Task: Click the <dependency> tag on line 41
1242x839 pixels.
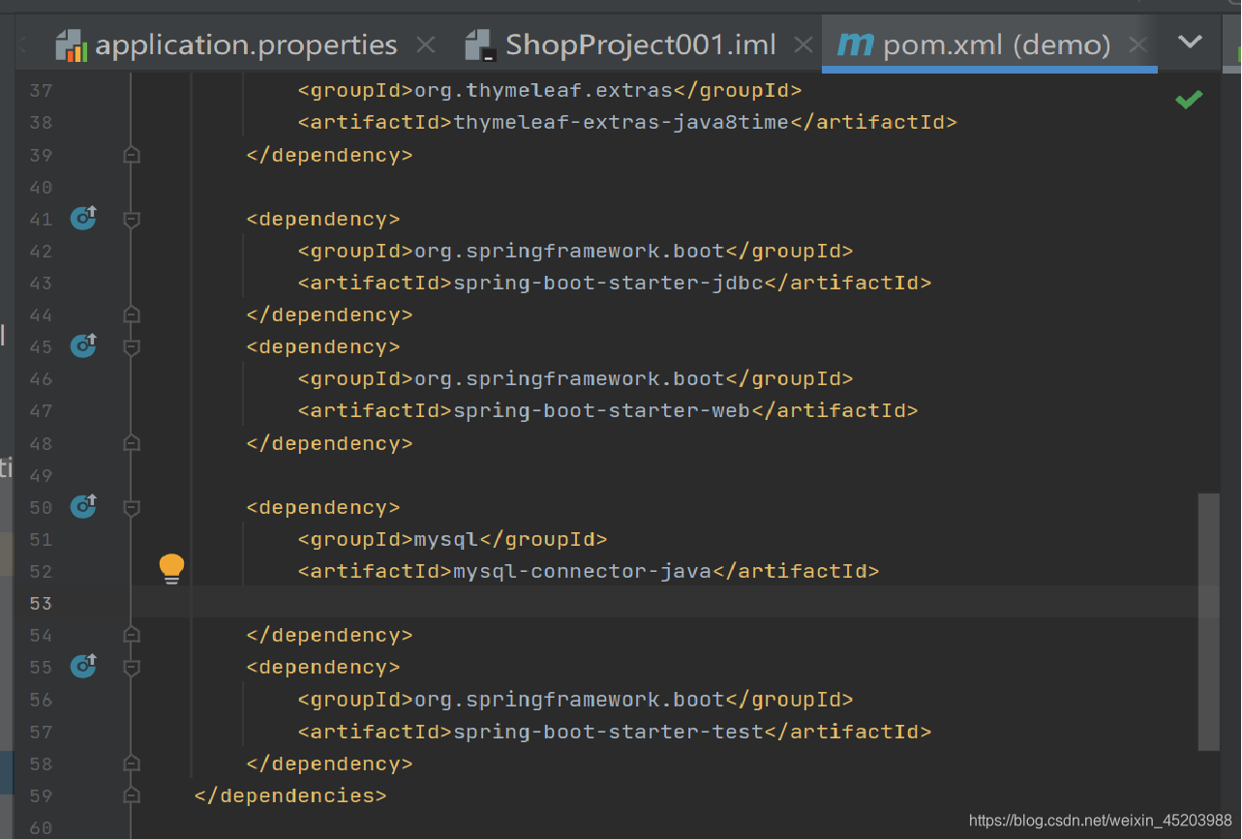Action: pyautogui.click(x=323, y=219)
